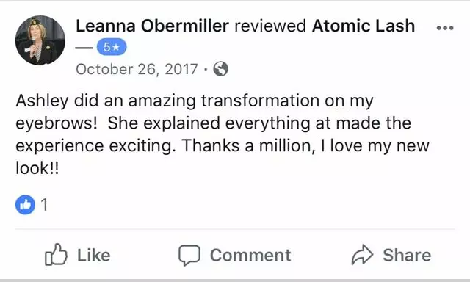
Task: Click the speech bubble icon beside Comment
Action: tap(189, 255)
